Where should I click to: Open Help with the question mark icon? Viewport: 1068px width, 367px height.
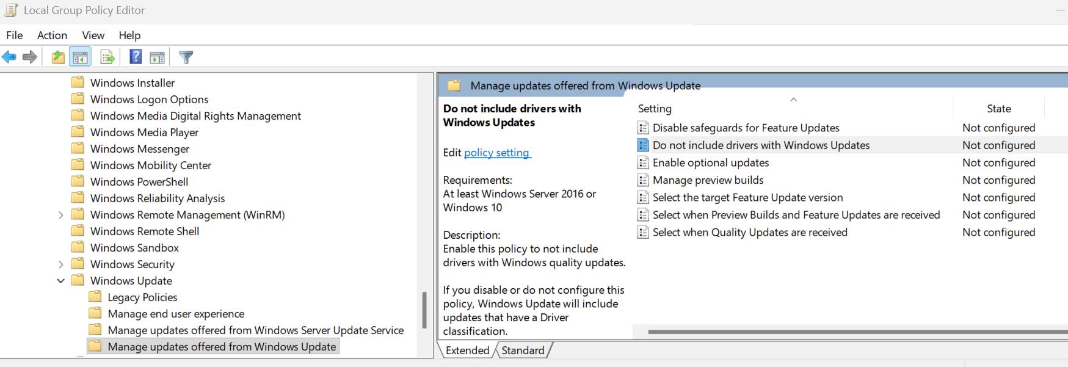point(136,57)
